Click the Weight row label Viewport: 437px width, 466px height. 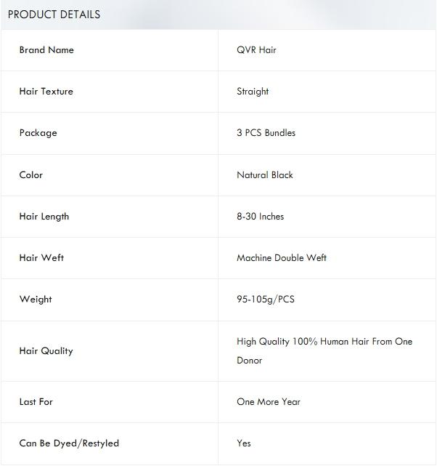click(x=36, y=300)
